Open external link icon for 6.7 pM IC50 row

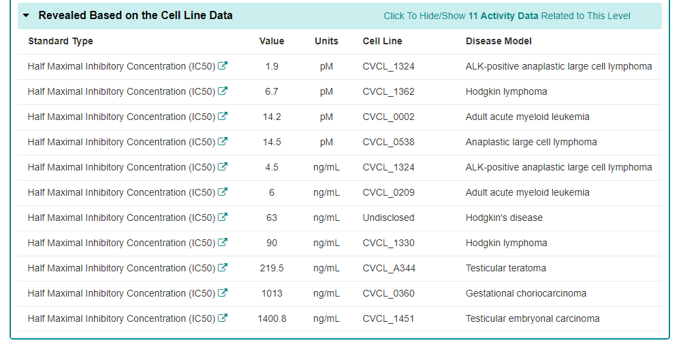coord(223,91)
